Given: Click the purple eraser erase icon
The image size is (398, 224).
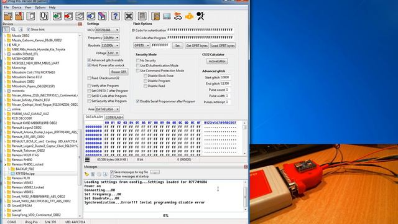Looking at the screenshot, I should click(102, 16).
